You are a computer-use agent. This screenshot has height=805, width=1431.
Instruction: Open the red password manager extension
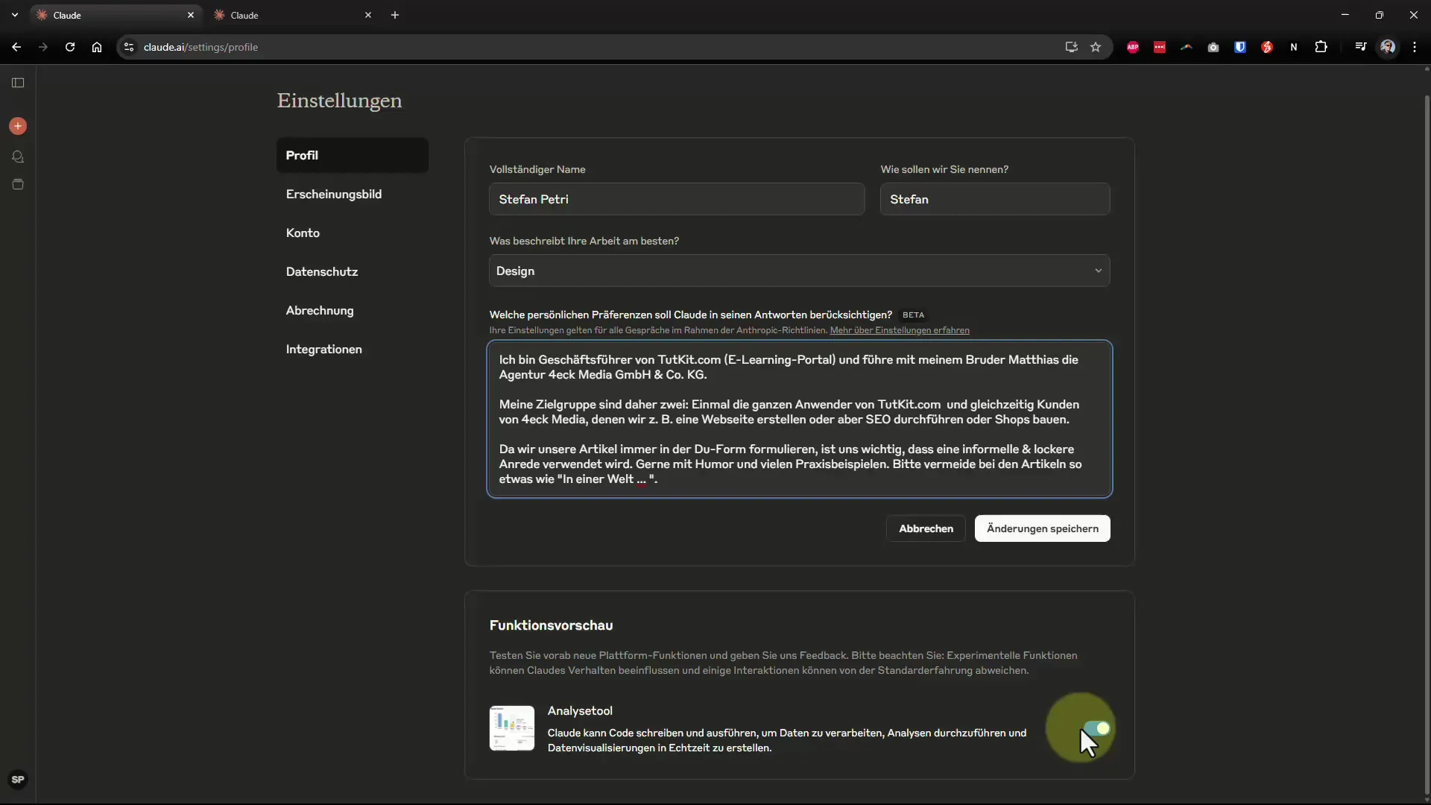point(1160,47)
